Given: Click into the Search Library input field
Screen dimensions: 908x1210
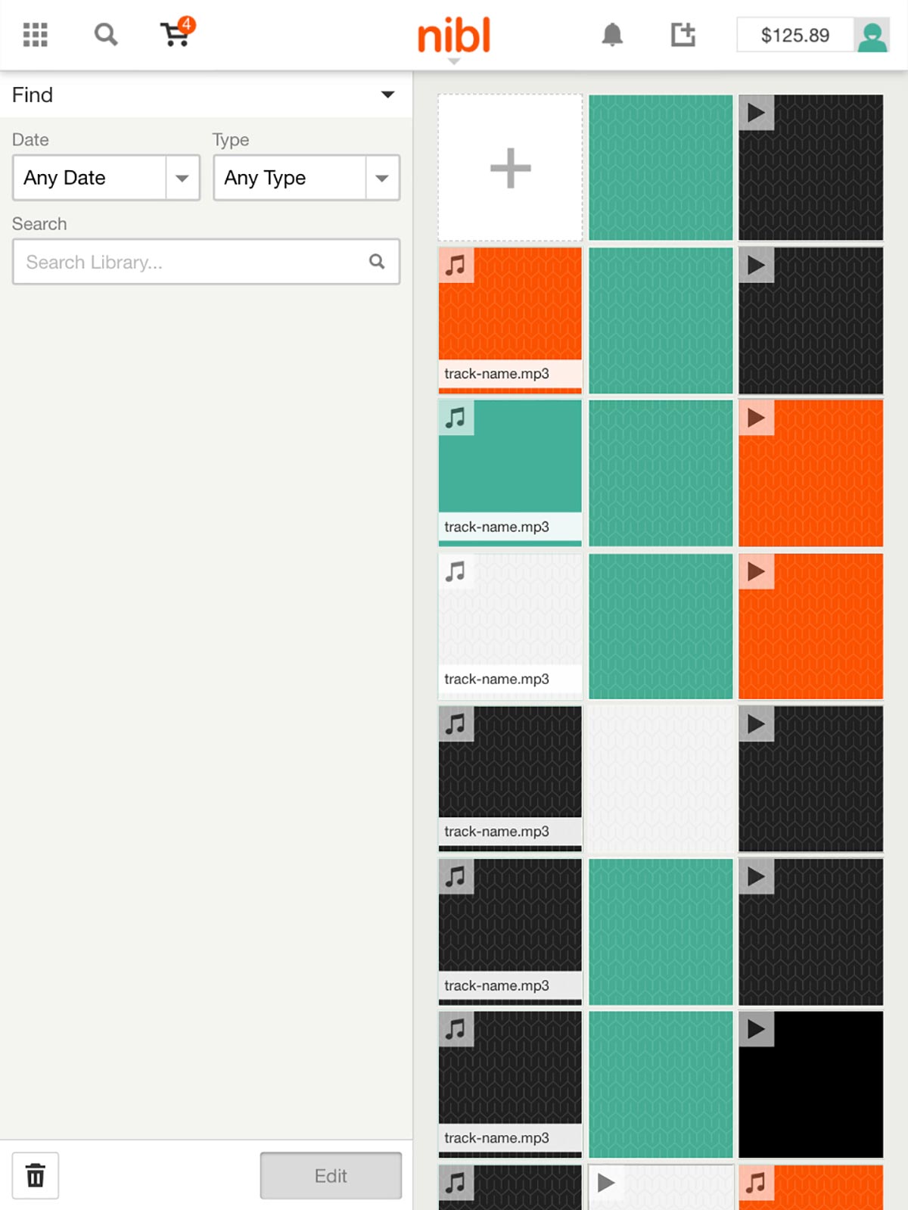Looking at the screenshot, I should pos(206,262).
